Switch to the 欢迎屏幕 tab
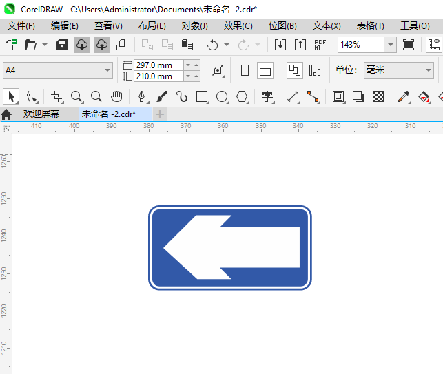The width and height of the screenshot is (443, 374). (41, 114)
